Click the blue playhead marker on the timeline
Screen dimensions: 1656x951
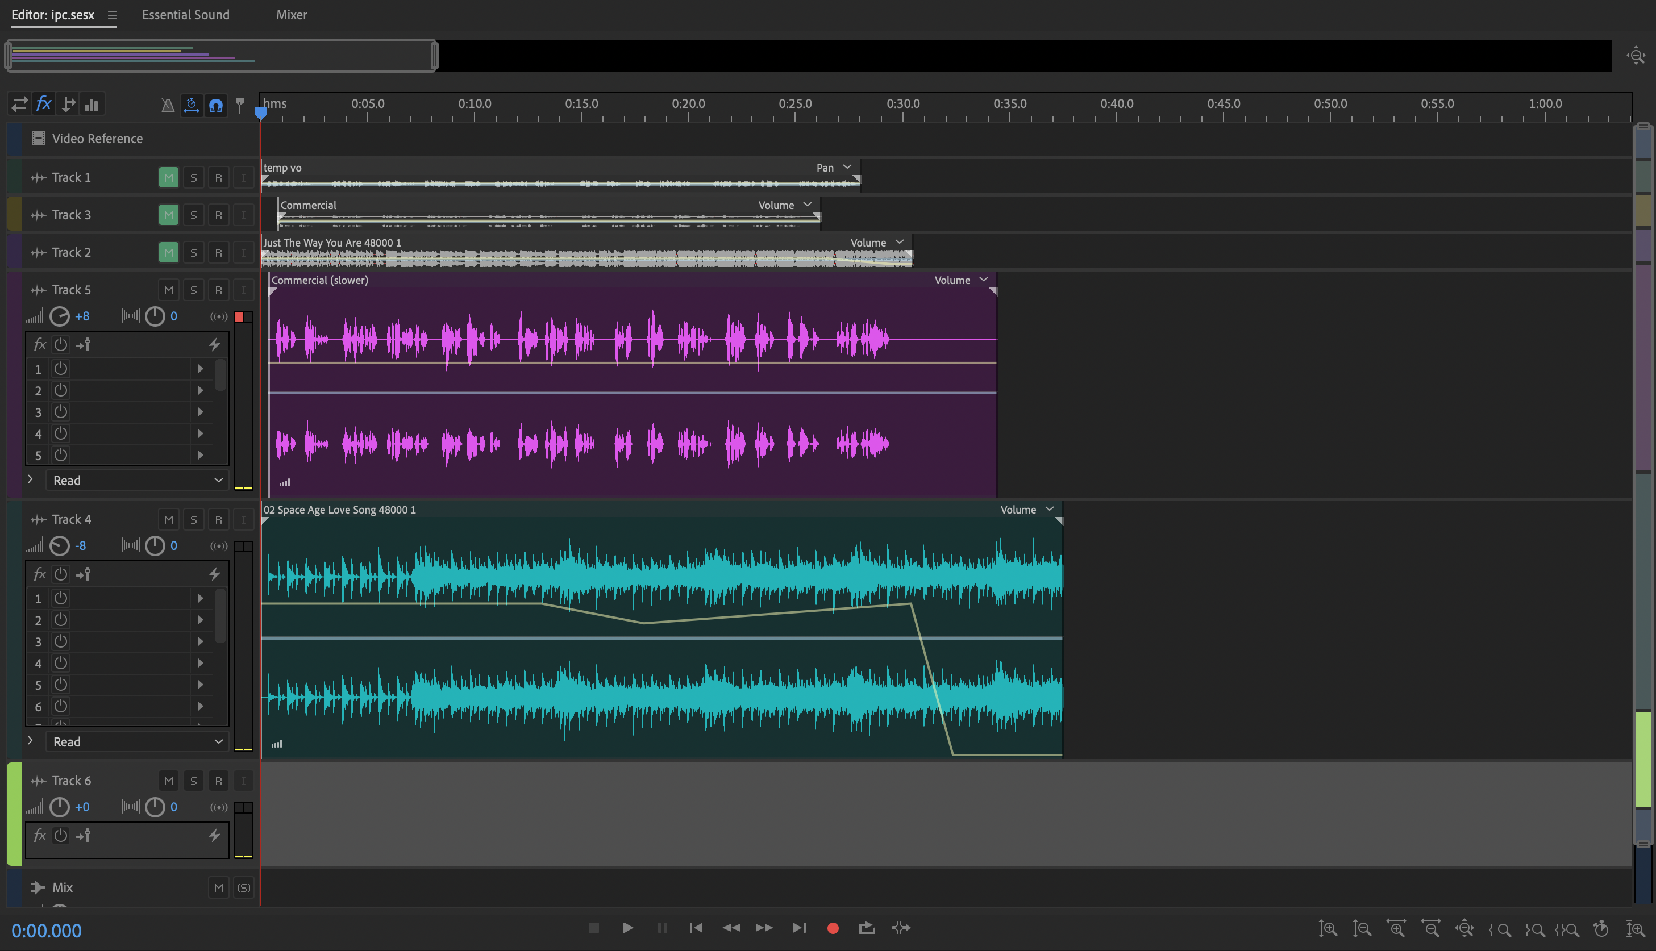(261, 112)
